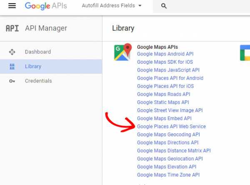
Task: Click the Credentials key icon
Action: 12,81
